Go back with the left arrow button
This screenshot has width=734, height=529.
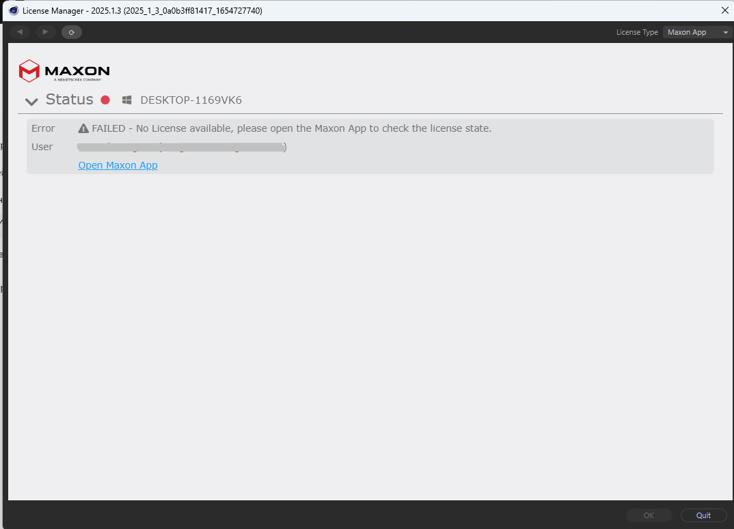tap(20, 32)
